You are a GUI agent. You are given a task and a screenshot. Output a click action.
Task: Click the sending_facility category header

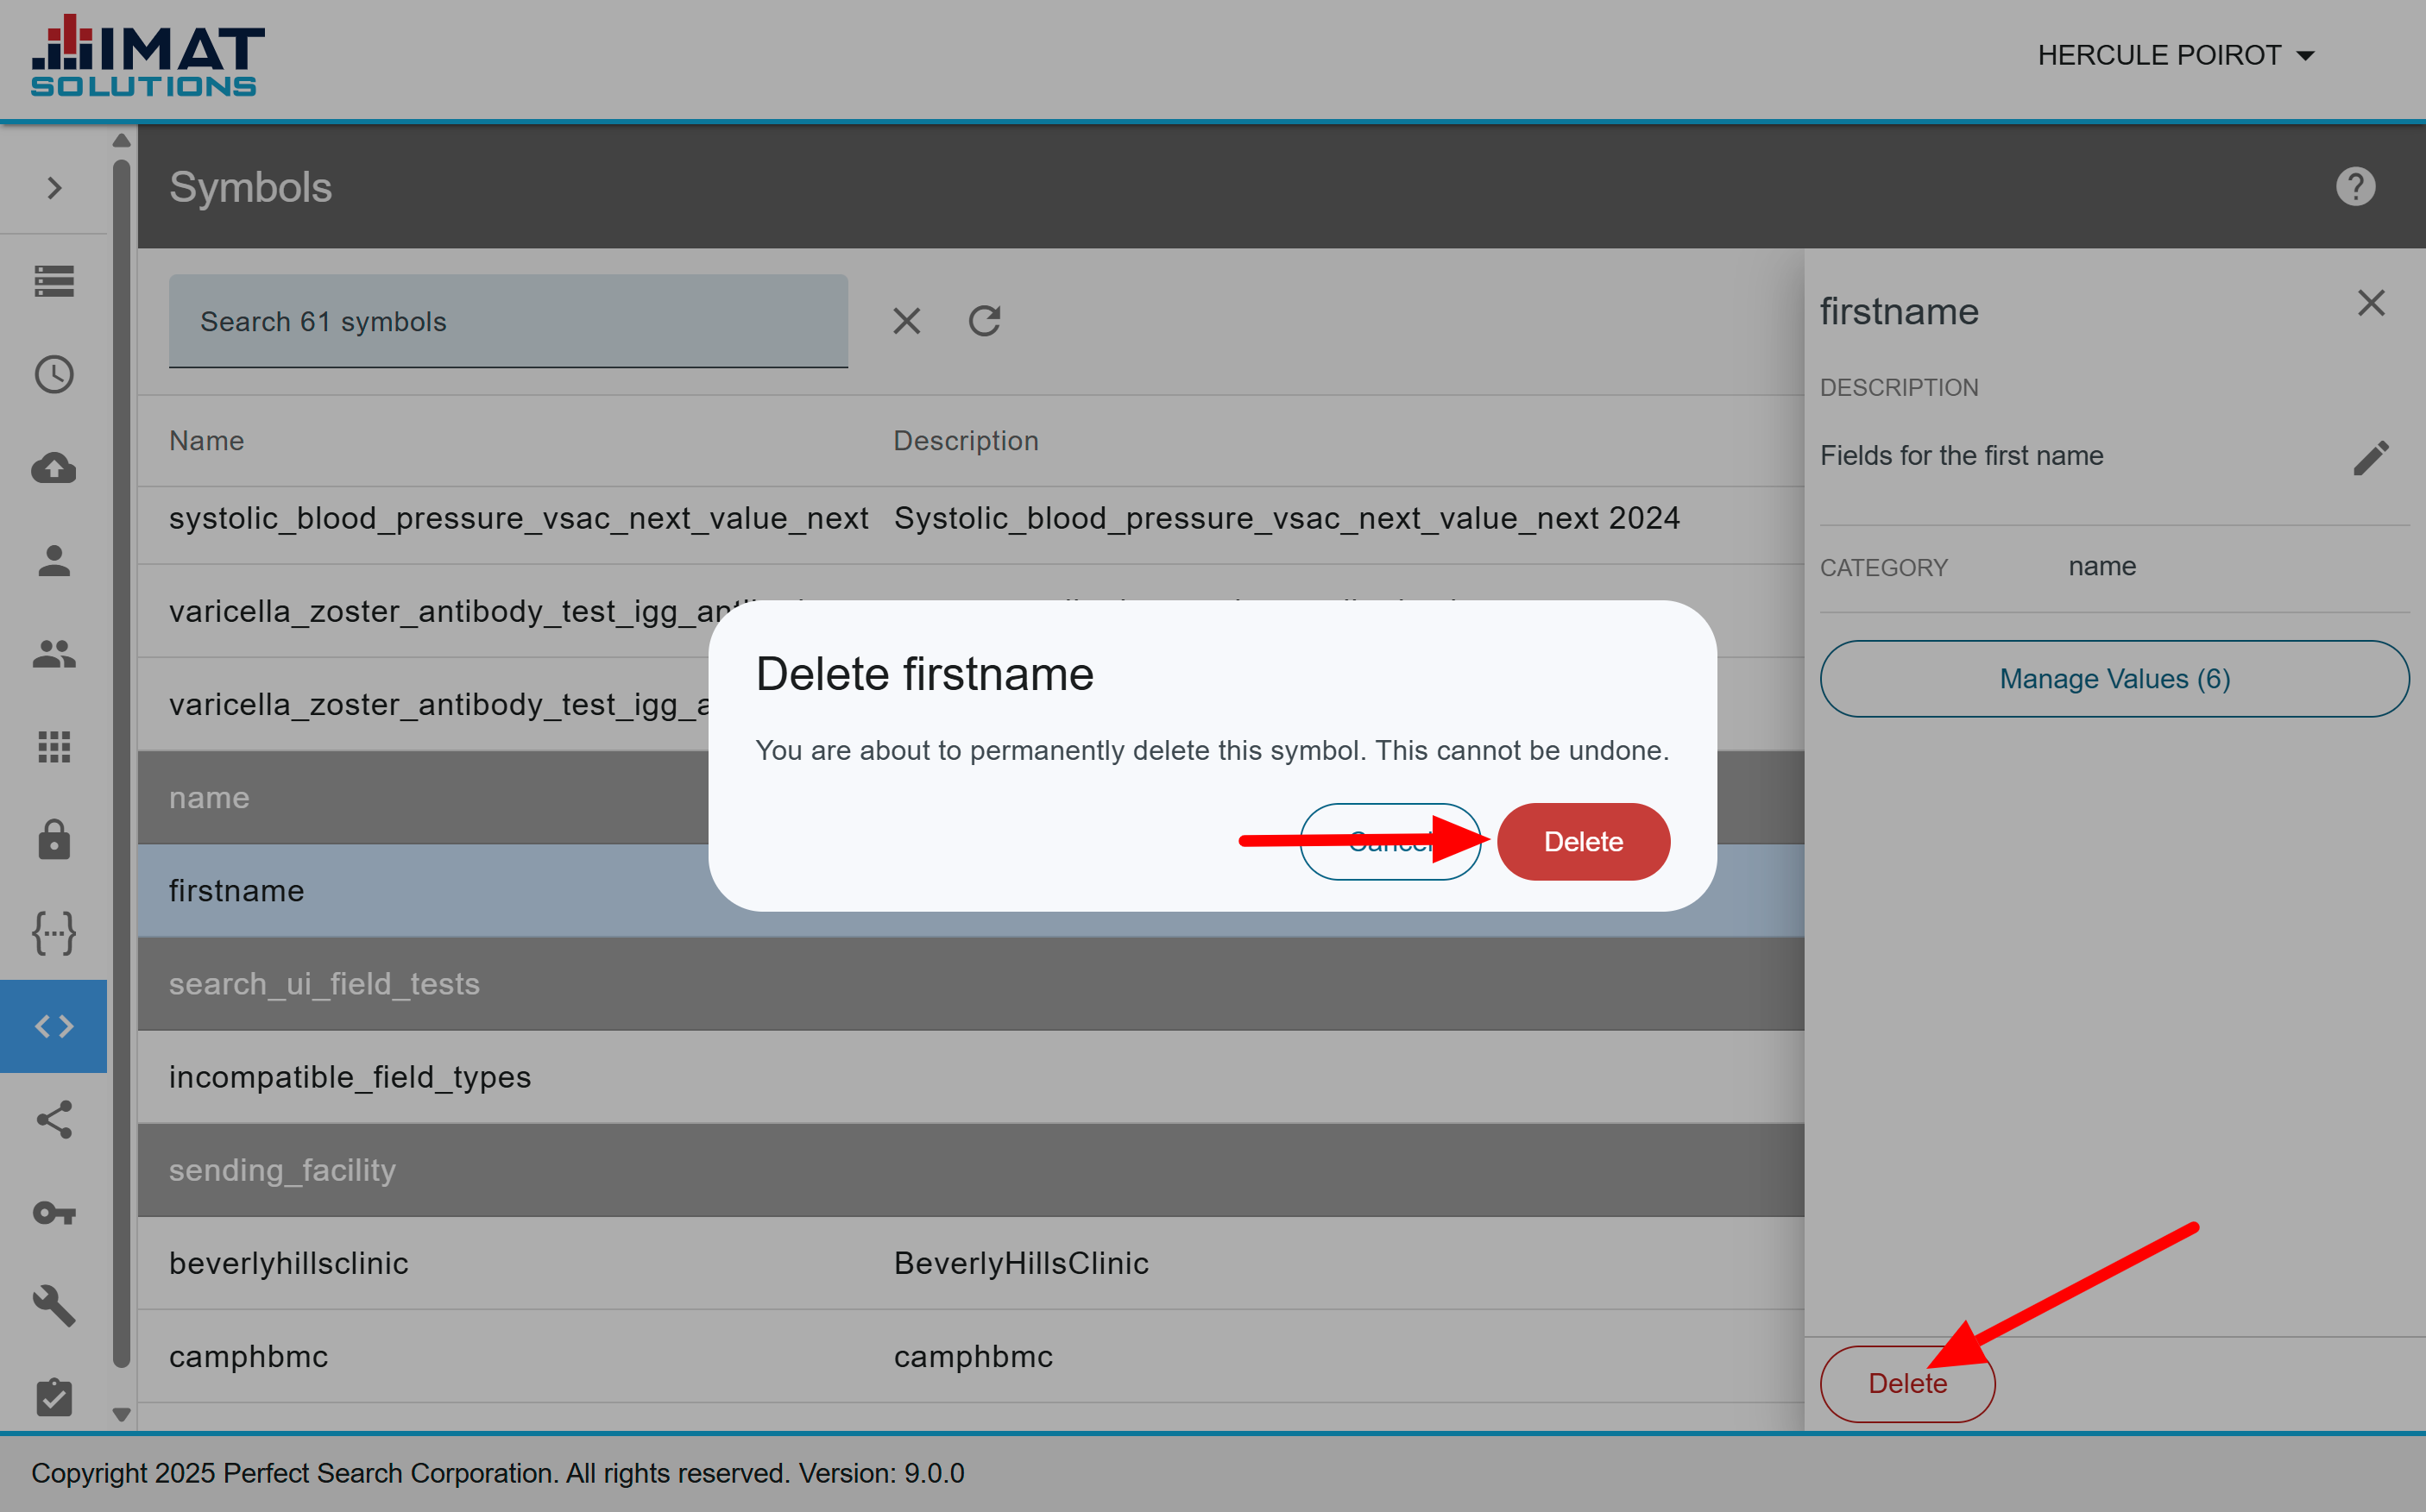(970, 1170)
